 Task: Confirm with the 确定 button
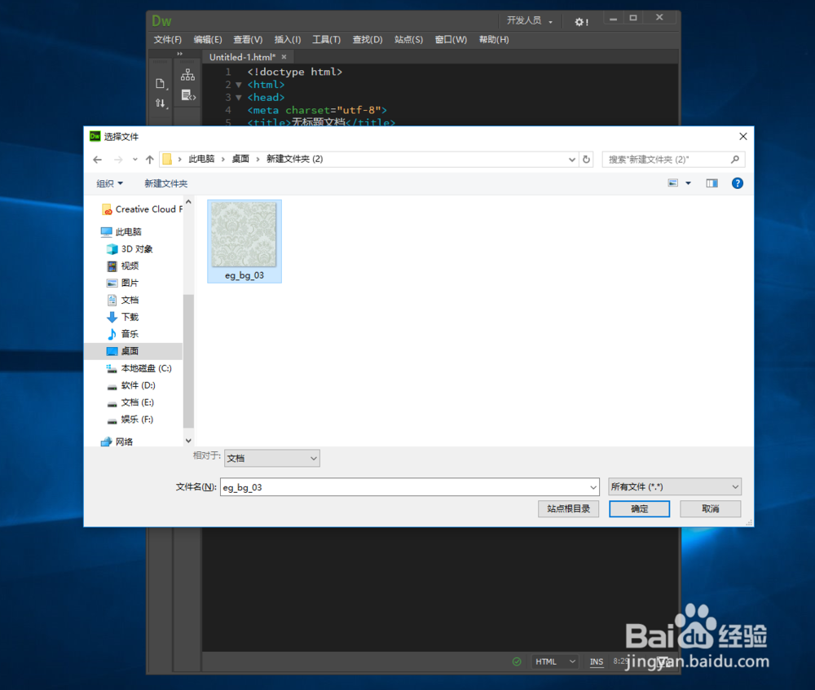(x=639, y=508)
